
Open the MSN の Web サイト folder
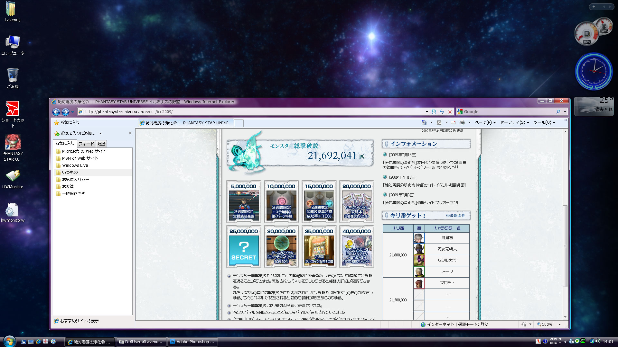point(77,158)
